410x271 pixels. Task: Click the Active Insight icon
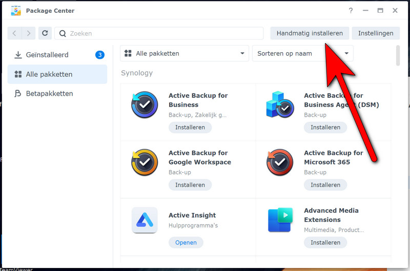coord(145,220)
